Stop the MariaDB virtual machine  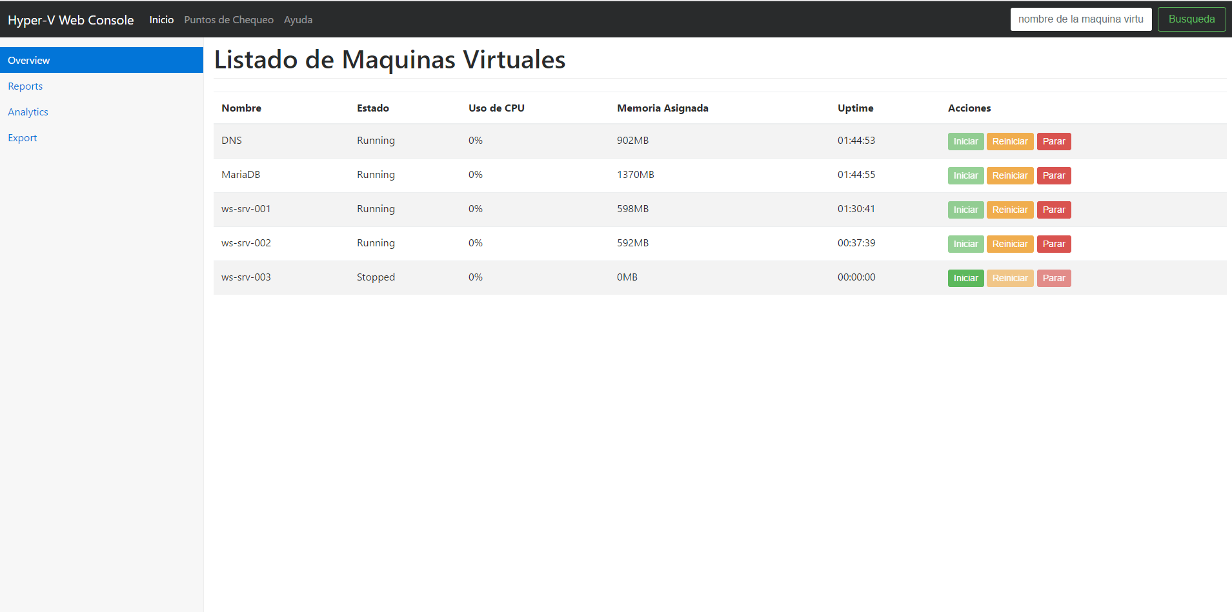coord(1053,175)
